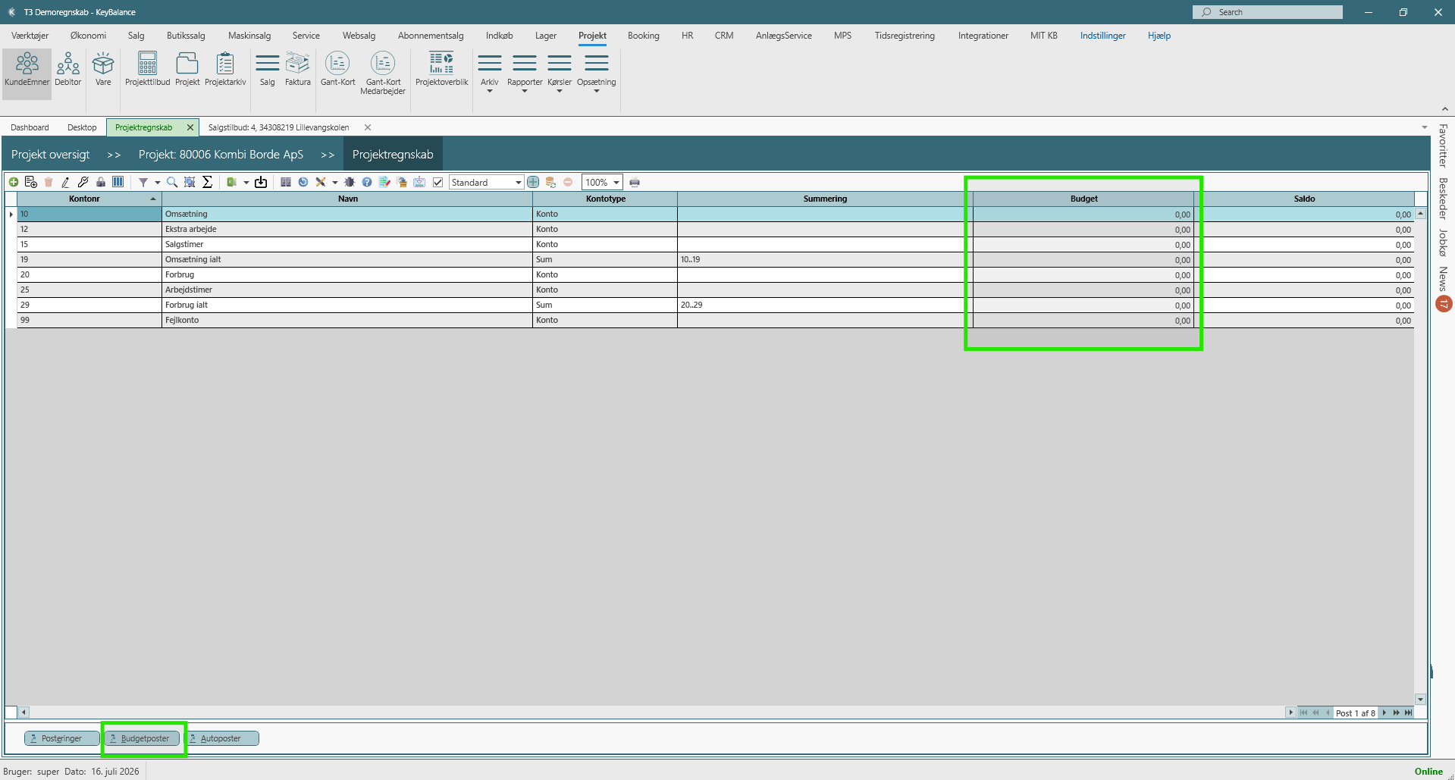Screen dimensions: 1455x780
Task: Open the Gant-Kort chart
Action: click(337, 70)
